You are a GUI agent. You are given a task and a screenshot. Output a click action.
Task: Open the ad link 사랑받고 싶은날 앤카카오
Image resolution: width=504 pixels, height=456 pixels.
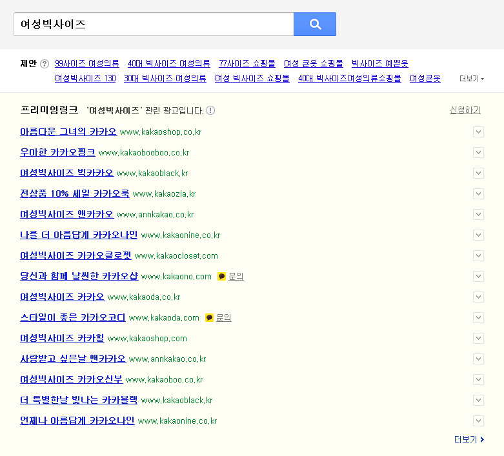(73, 359)
